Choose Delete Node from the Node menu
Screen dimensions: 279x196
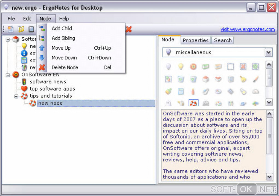click(81, 67)
